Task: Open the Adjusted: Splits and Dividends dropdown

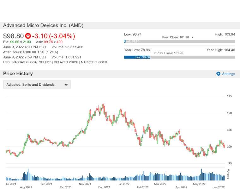Action: click(x=37, y=85)
